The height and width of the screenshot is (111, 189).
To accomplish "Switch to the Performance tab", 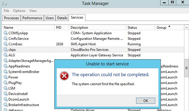I will click(x=32, y=18).
